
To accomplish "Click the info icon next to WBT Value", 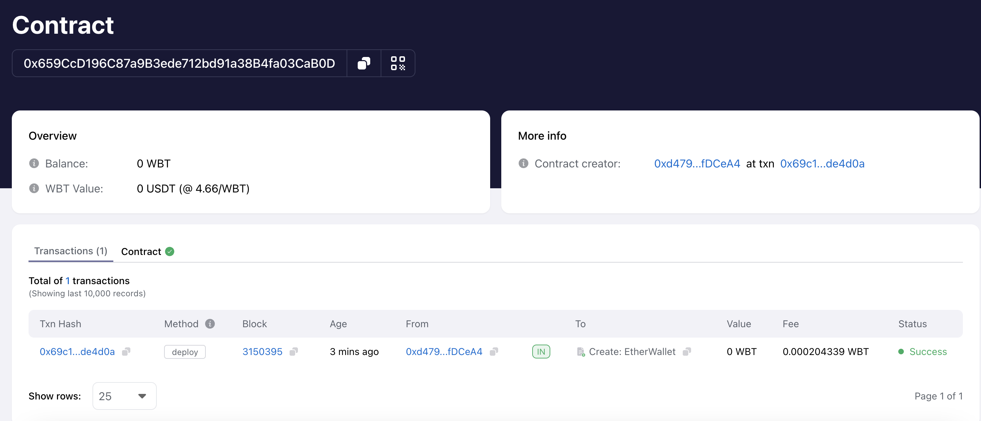I will coord(34,188).
